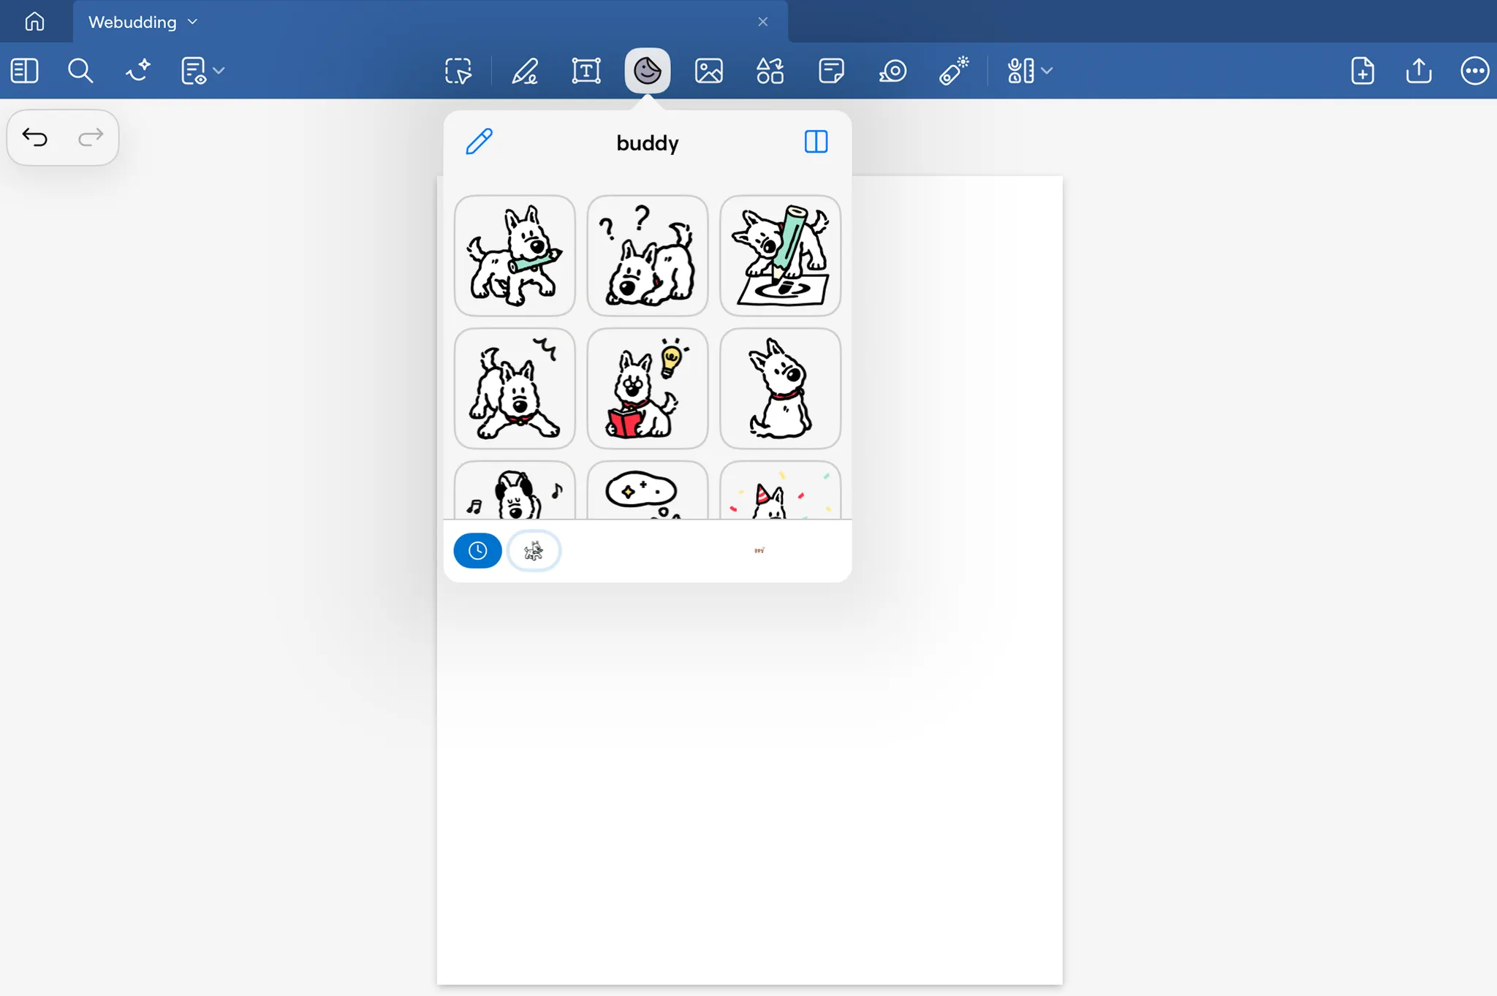The height and width of the screenshot is (996, 1497).
Task: Edit sticker pack with pencil icon
Action: 480,142
